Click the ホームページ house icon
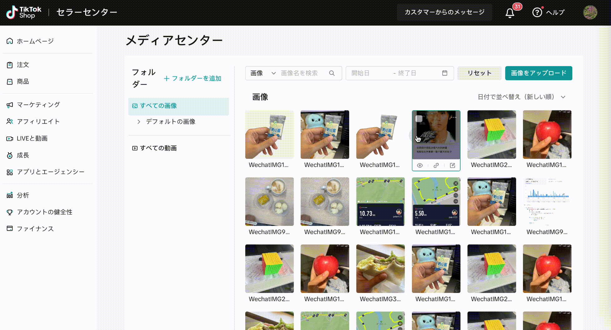 [10, 41]
